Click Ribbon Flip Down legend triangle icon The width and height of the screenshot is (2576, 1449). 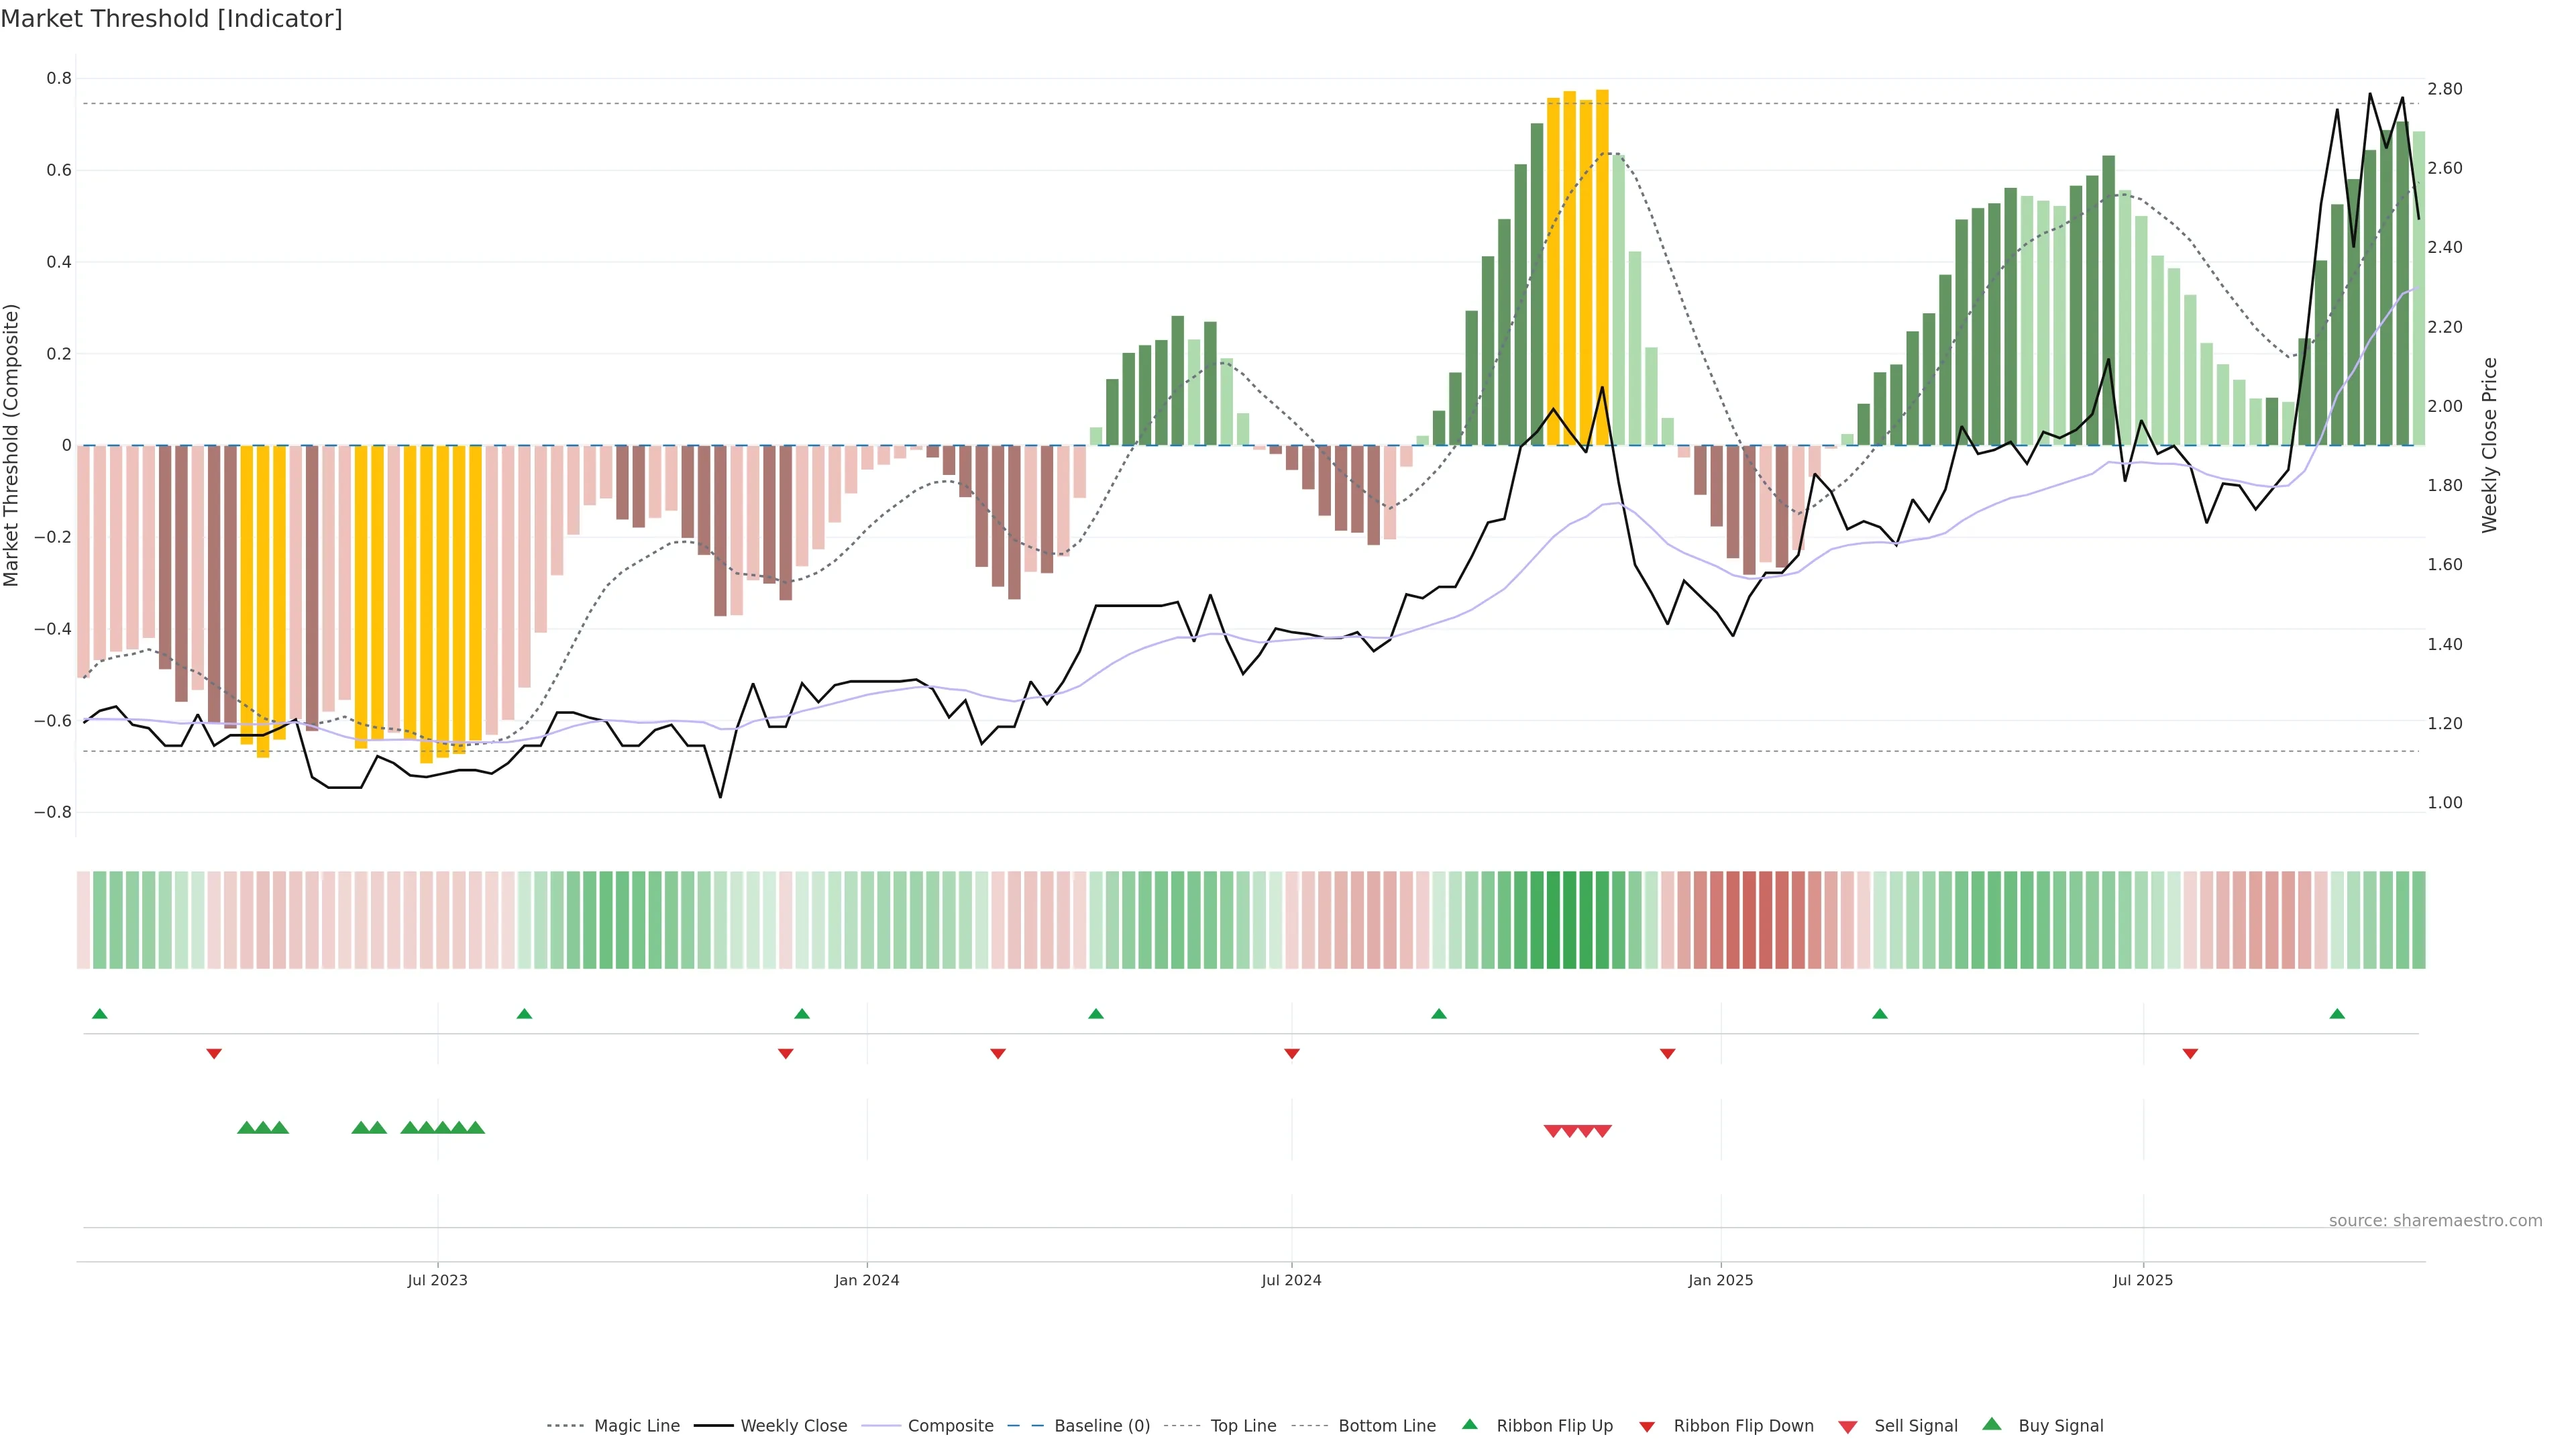click(1647, 1427)
